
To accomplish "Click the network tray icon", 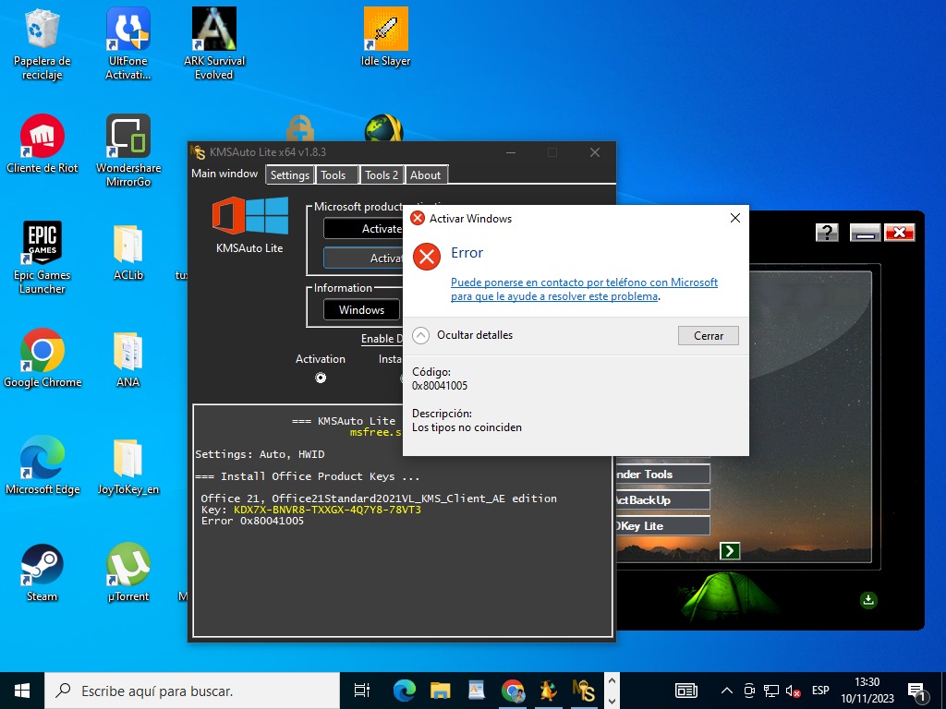I will [x=771, y=691].
